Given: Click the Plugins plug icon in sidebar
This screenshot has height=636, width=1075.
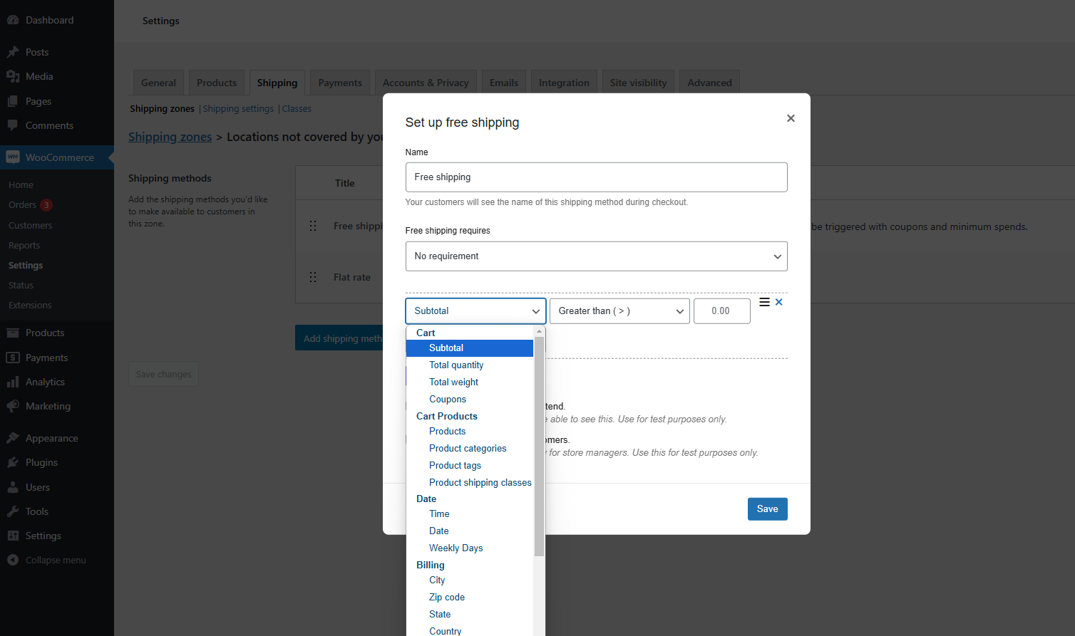Looking at the screenshot, I should pos(13,463).
